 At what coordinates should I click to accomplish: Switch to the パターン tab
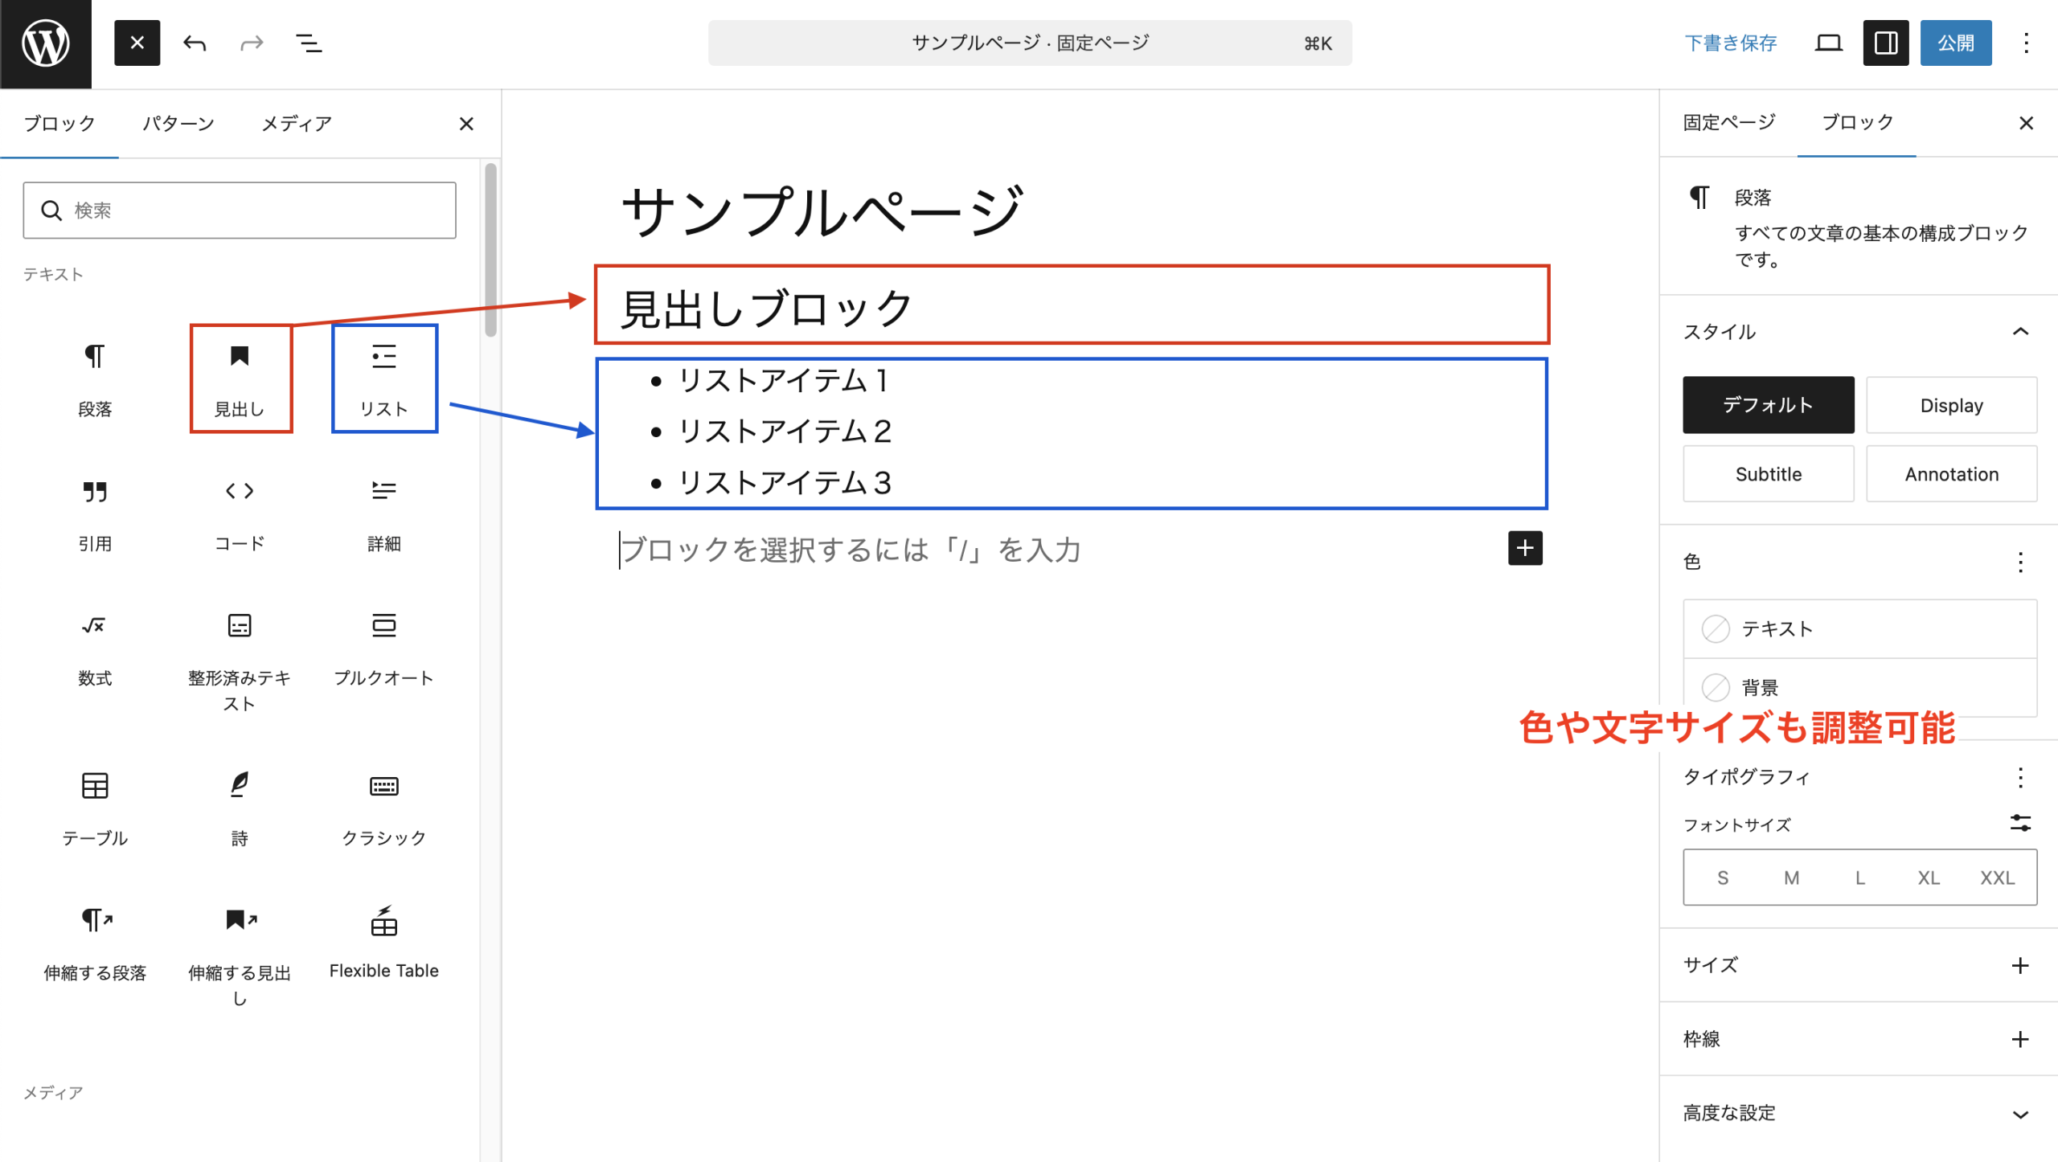[x=178, y=124]
